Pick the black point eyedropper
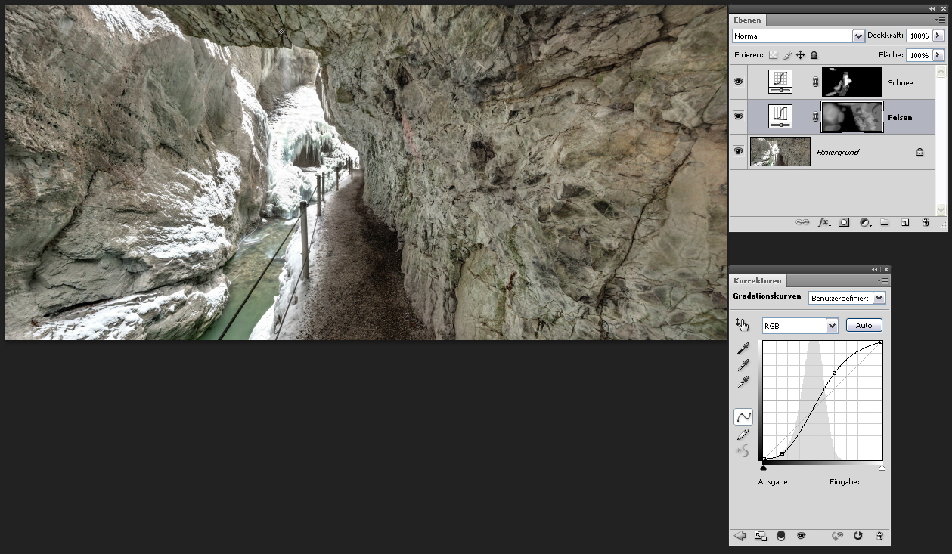 click(743, 348)
